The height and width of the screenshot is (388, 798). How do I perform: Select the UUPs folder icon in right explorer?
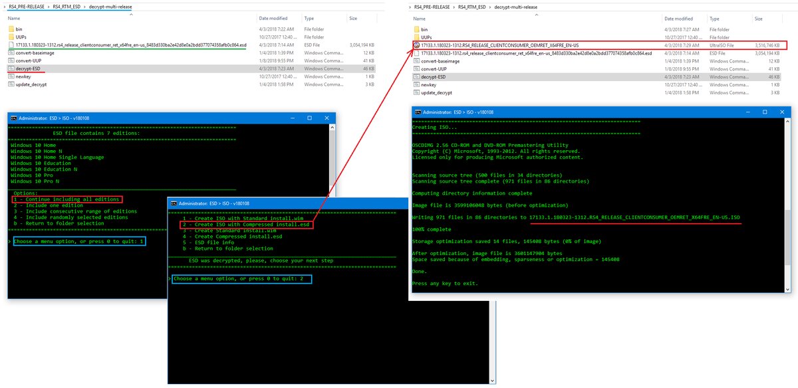[x=416, y=37]
